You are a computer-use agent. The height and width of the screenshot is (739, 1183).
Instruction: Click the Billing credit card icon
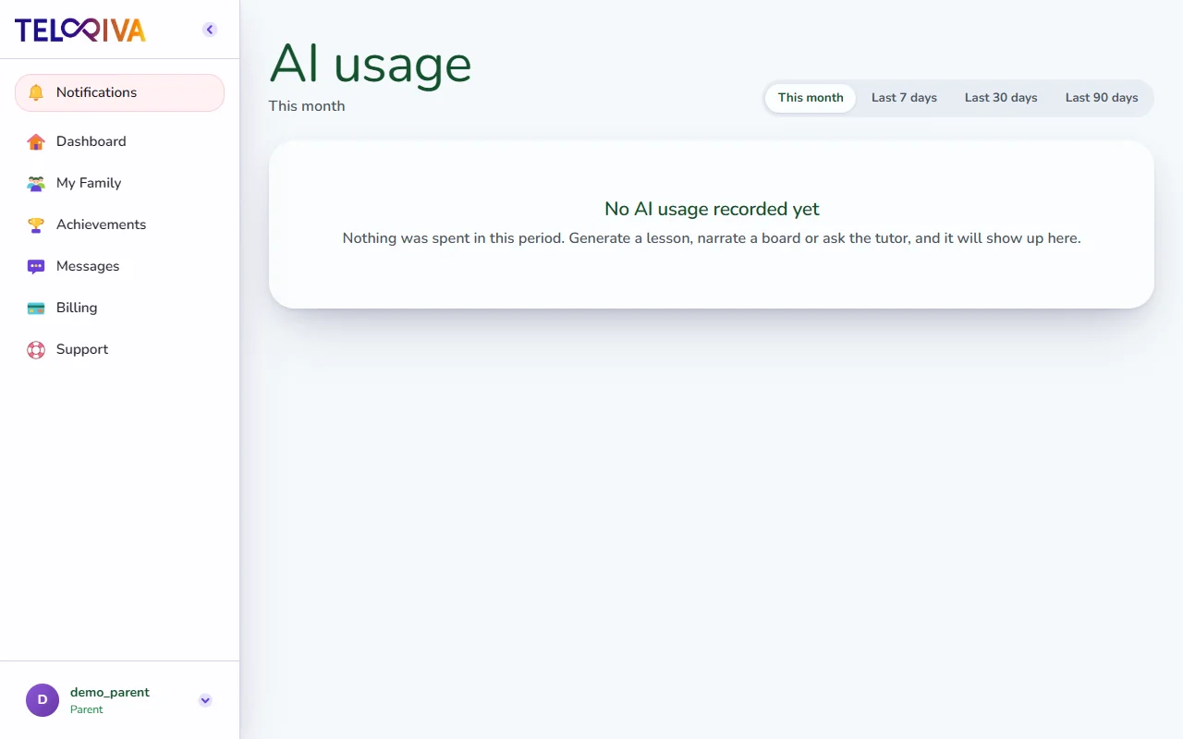tap(36, 308)
